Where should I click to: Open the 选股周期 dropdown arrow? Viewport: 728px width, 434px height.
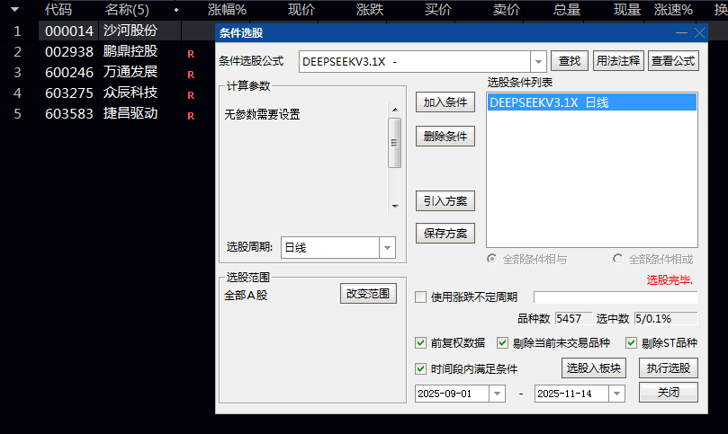[387, 248]
